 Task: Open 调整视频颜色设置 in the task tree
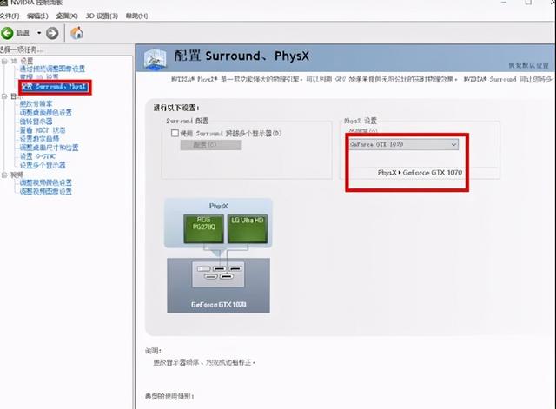(45, 182)
